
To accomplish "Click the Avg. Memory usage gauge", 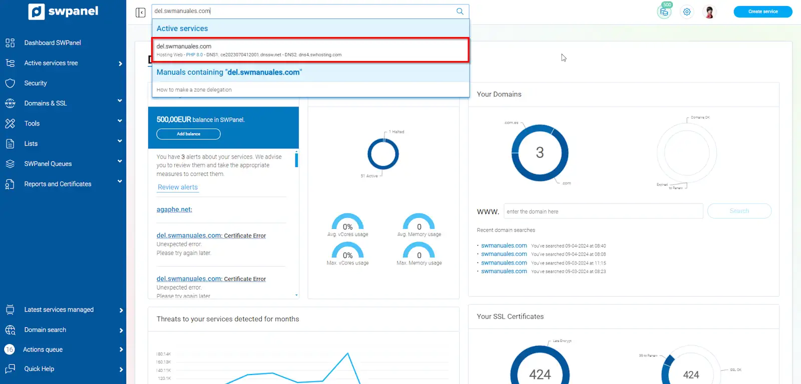I will (419, 222).
